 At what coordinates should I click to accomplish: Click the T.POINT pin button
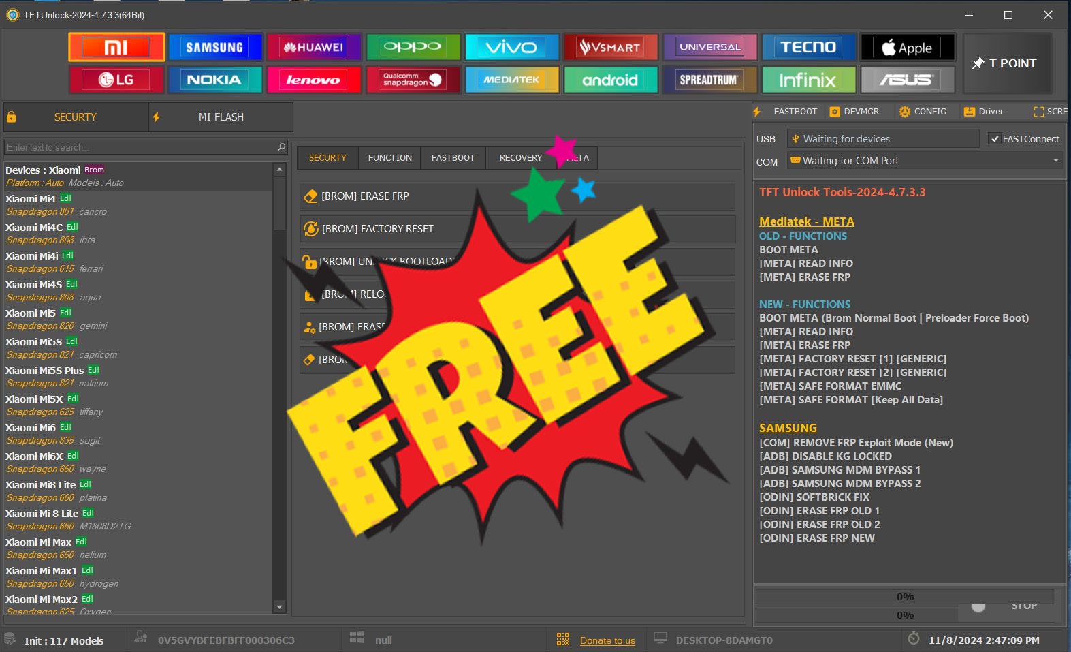click(x=1008, y=63)
